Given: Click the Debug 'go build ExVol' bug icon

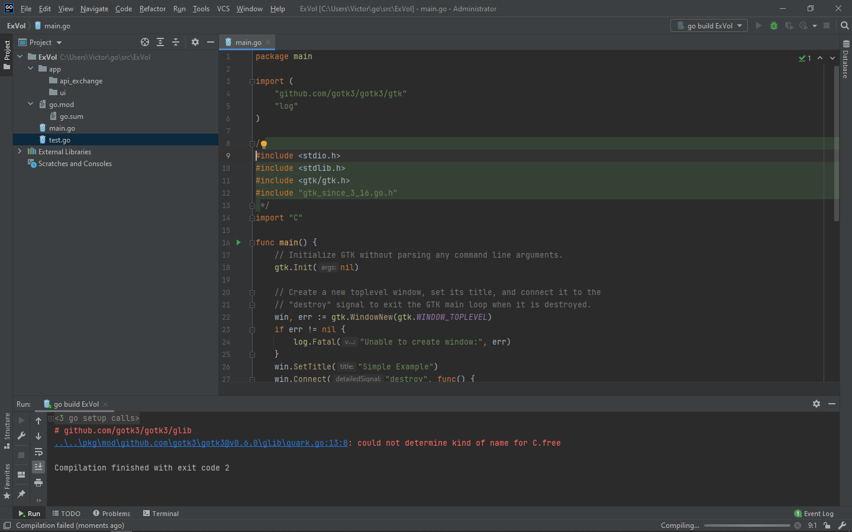Looking at the screenshot, I should [773, 25].
